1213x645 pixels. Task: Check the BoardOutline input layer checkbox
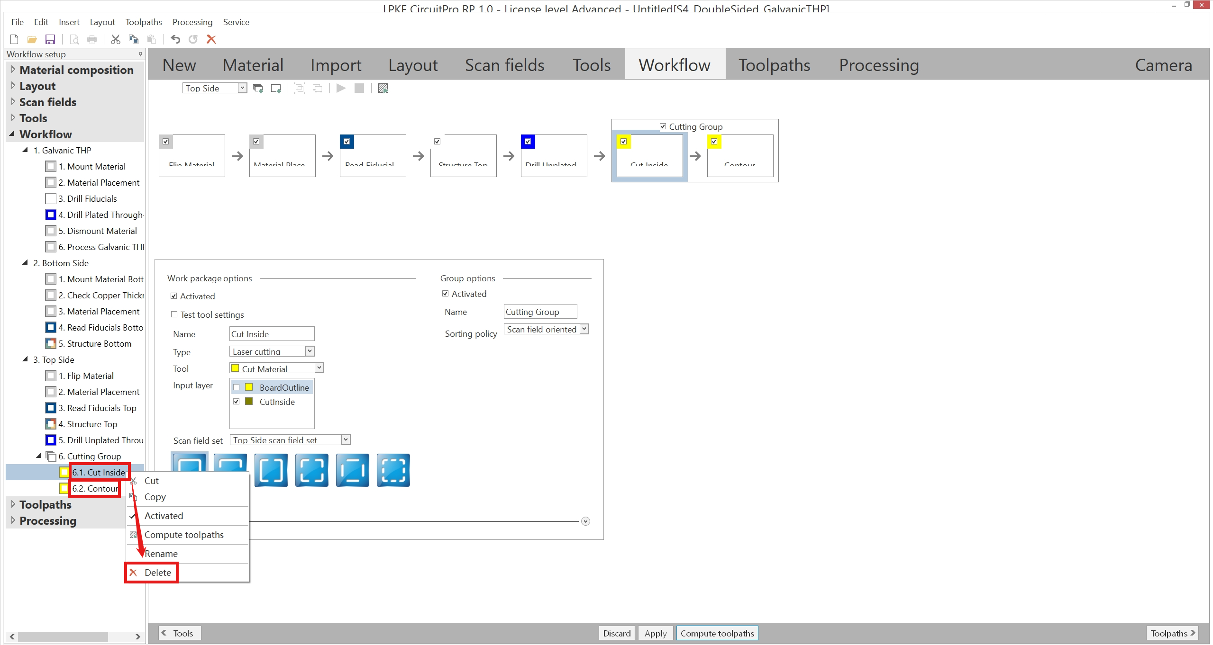tap(237, 387)
